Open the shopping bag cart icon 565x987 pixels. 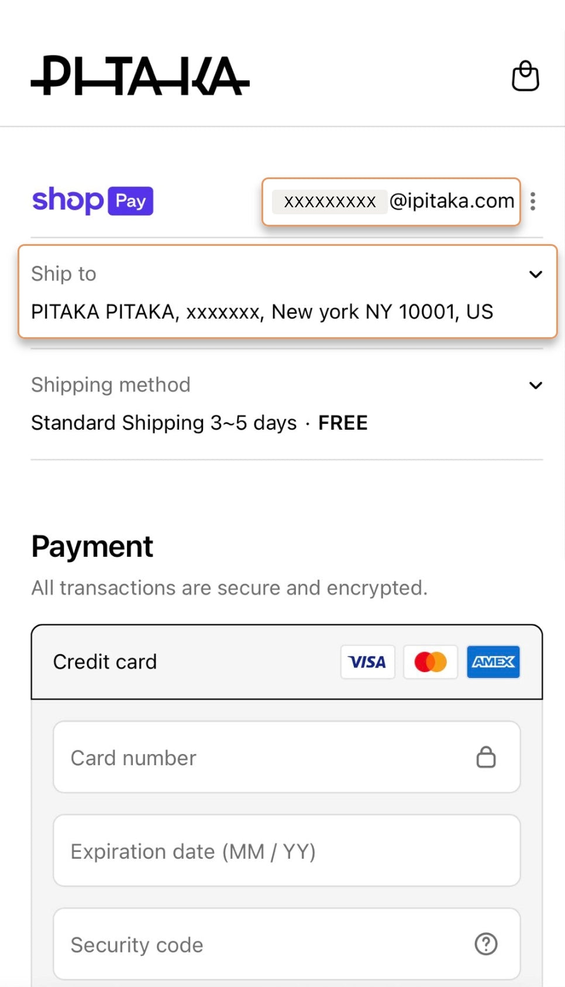525,76
